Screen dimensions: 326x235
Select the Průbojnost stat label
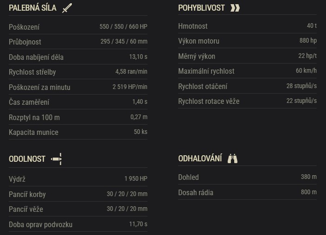[x=25, y=42]
